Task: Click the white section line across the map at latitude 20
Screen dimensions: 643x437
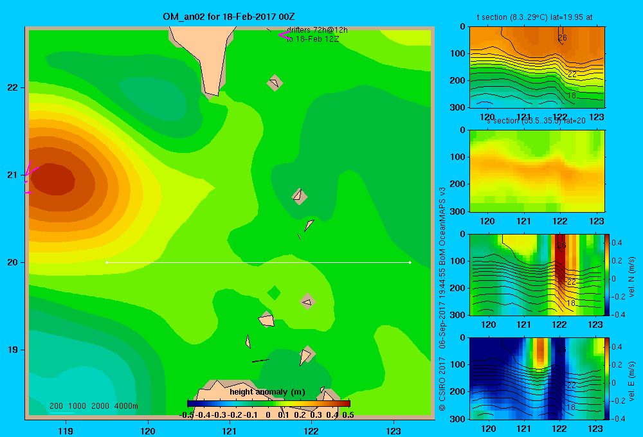Action: click(x=258, y=262)
